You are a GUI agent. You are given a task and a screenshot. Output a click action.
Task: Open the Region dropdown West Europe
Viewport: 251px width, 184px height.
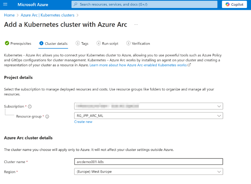point(149,171)
